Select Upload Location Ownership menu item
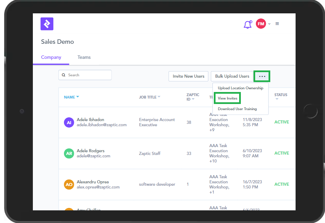The width and height of the screenshot is (325, 223). tap(240, 88)
